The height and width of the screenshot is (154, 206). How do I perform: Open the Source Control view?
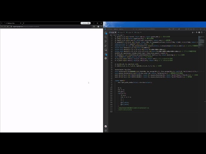click(106, 41)
